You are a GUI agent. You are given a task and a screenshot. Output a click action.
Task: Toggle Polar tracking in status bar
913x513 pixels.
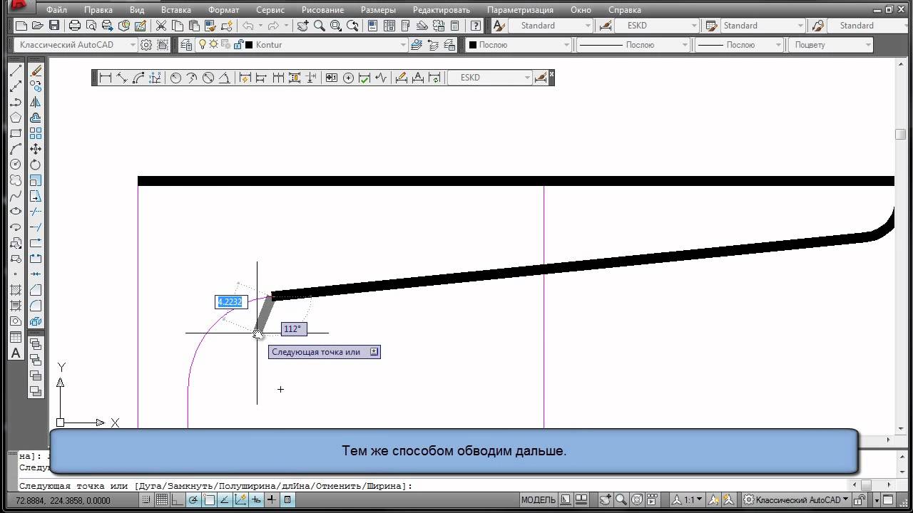[x=194, y=500]
